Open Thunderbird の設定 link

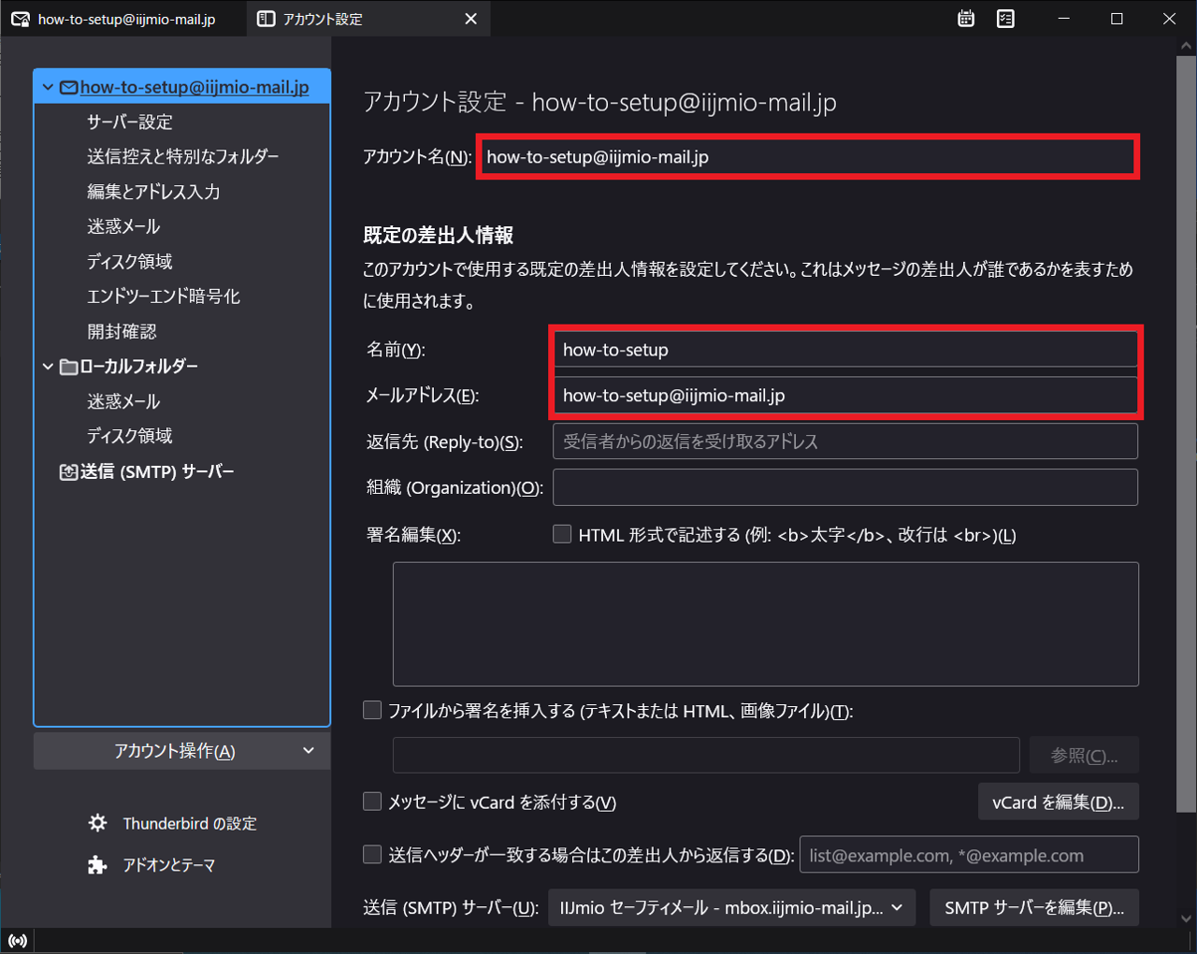click(190, 824)
